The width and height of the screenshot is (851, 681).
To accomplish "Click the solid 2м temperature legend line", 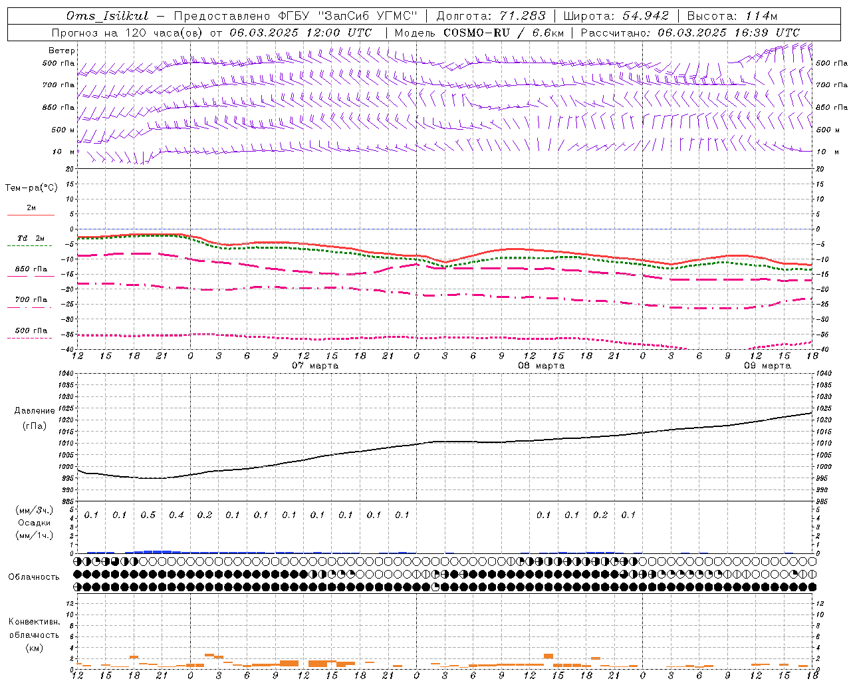I will pos(31,215).
